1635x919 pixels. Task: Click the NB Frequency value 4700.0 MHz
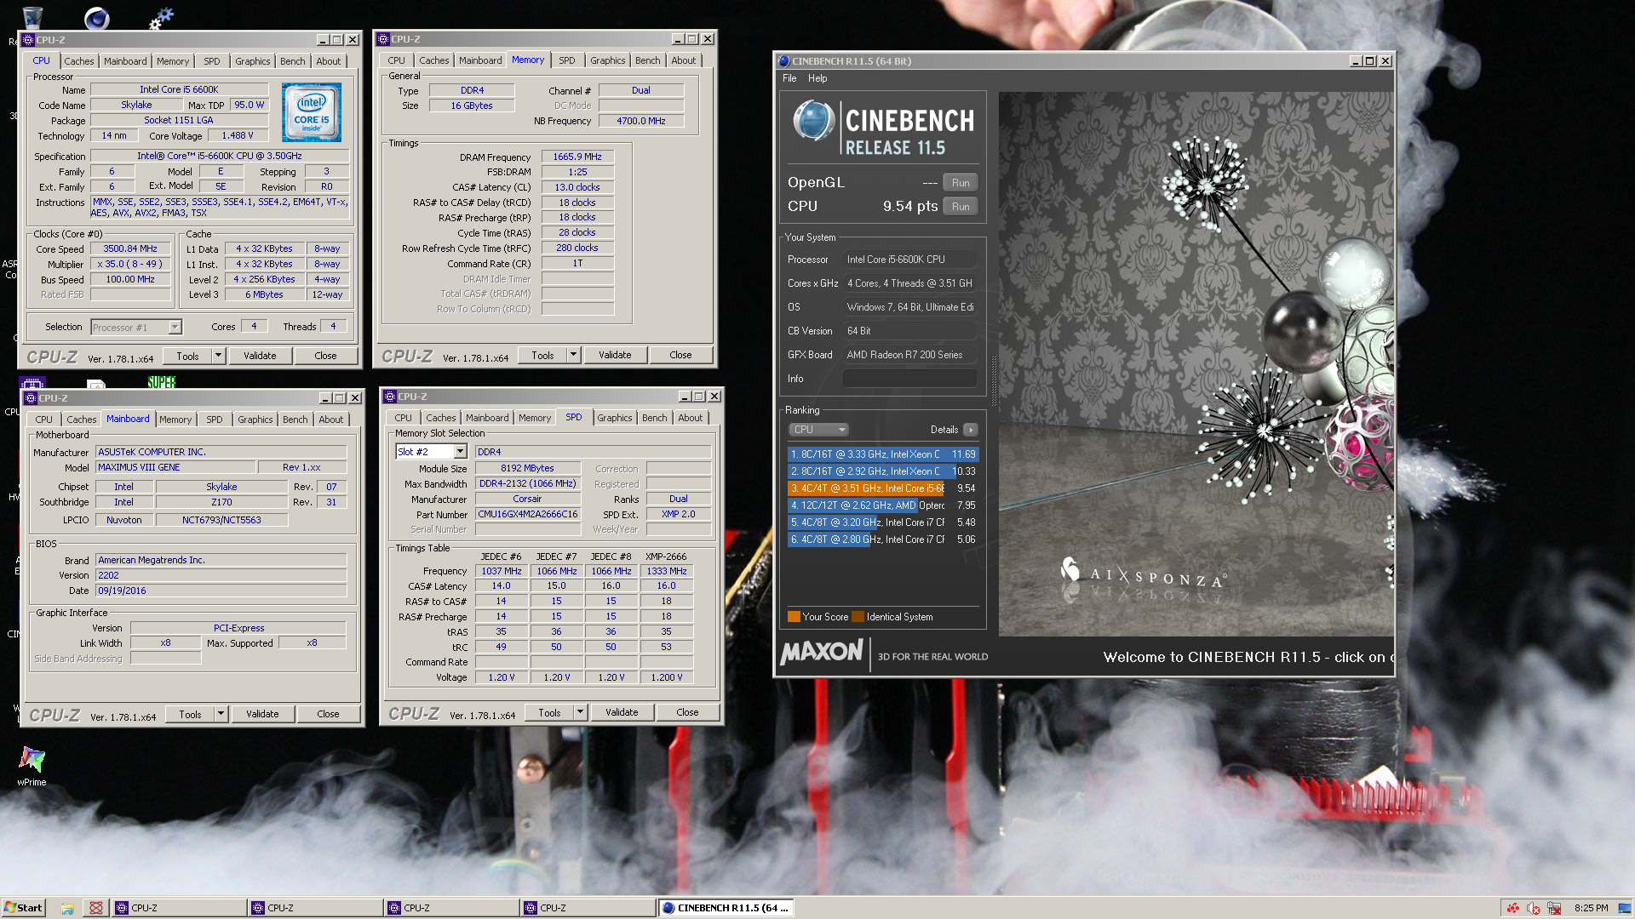point(641,122)
